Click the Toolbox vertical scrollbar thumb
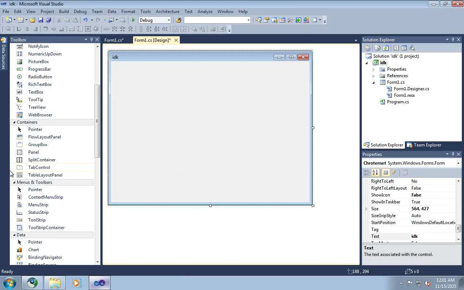Viewport: 464px width, 290px height. pos(97,121)
